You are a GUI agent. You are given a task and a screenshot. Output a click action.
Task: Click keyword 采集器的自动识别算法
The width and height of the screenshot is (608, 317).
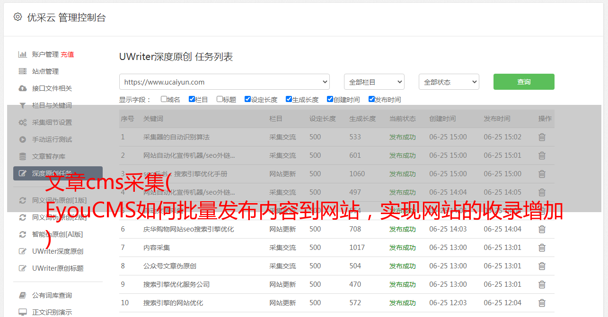(176, 137)
